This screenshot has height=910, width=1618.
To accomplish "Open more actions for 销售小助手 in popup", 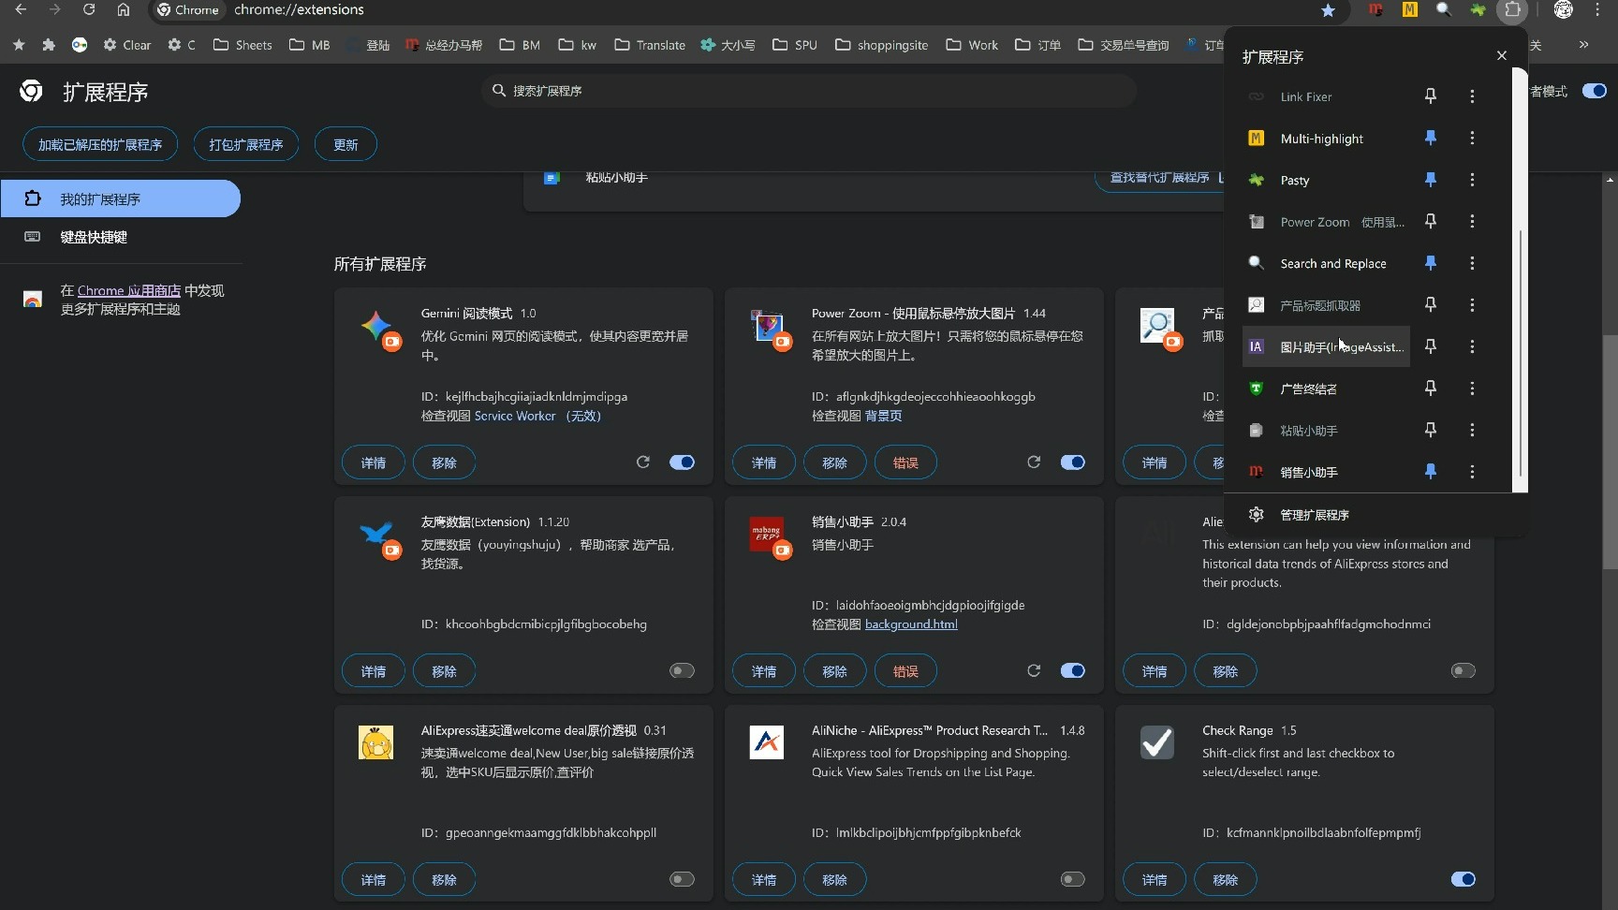I will click(1472, 471).
